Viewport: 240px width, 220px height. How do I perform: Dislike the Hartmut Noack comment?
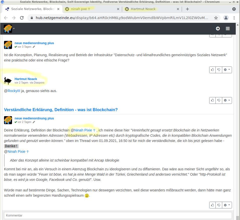pos(219,100)
